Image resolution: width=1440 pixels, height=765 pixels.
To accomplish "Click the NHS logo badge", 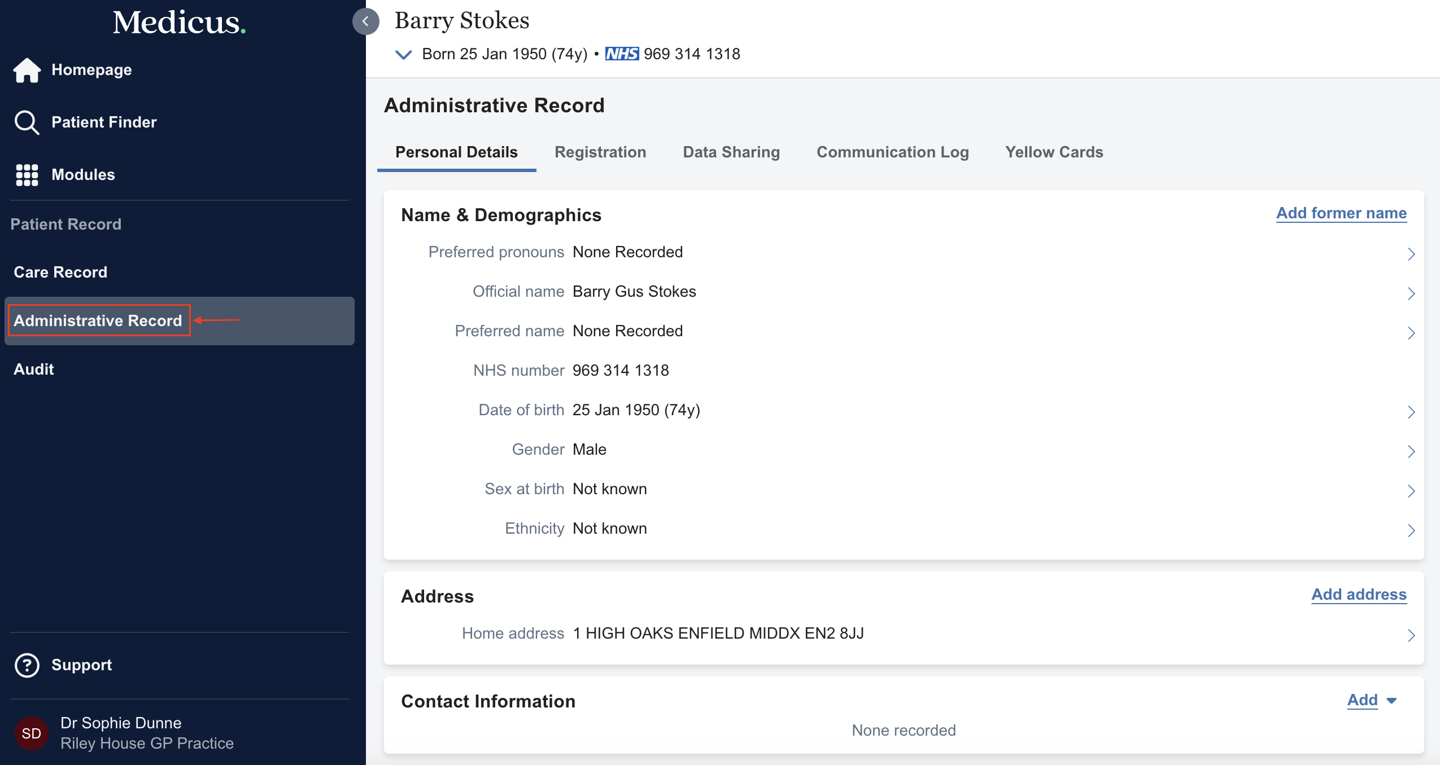I will click(x=622, y=54).
